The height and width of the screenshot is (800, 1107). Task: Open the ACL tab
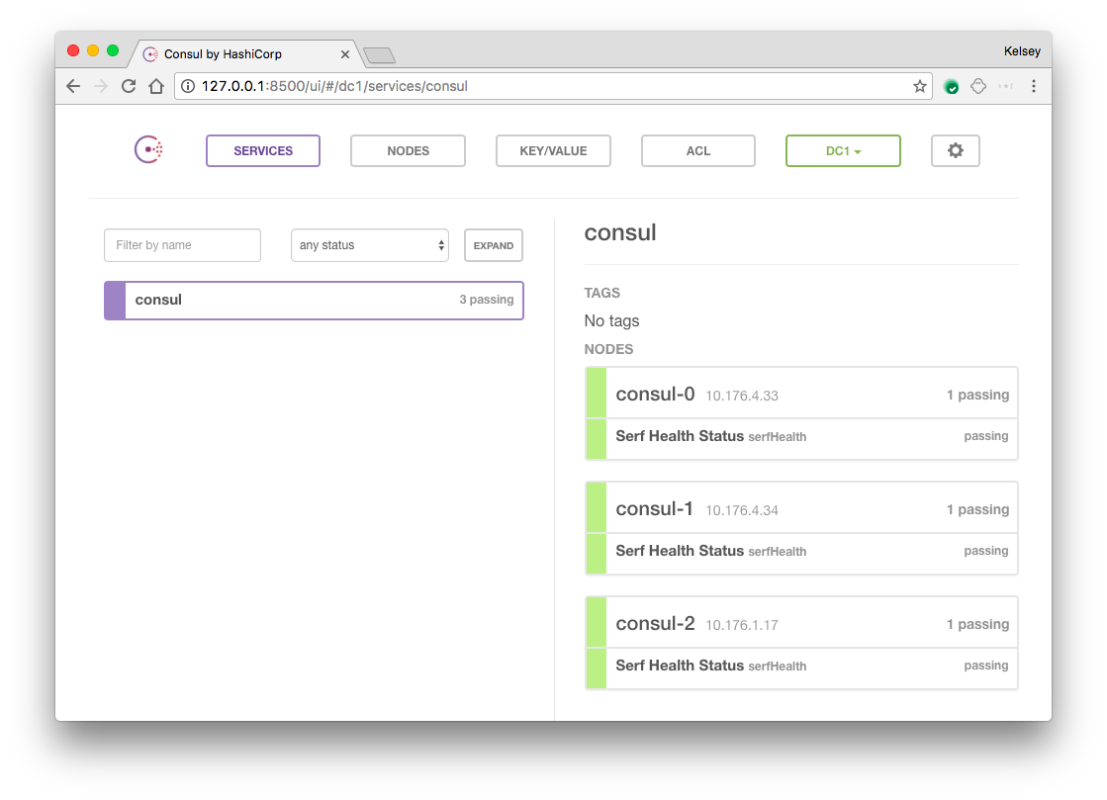(x=698, y=151)
